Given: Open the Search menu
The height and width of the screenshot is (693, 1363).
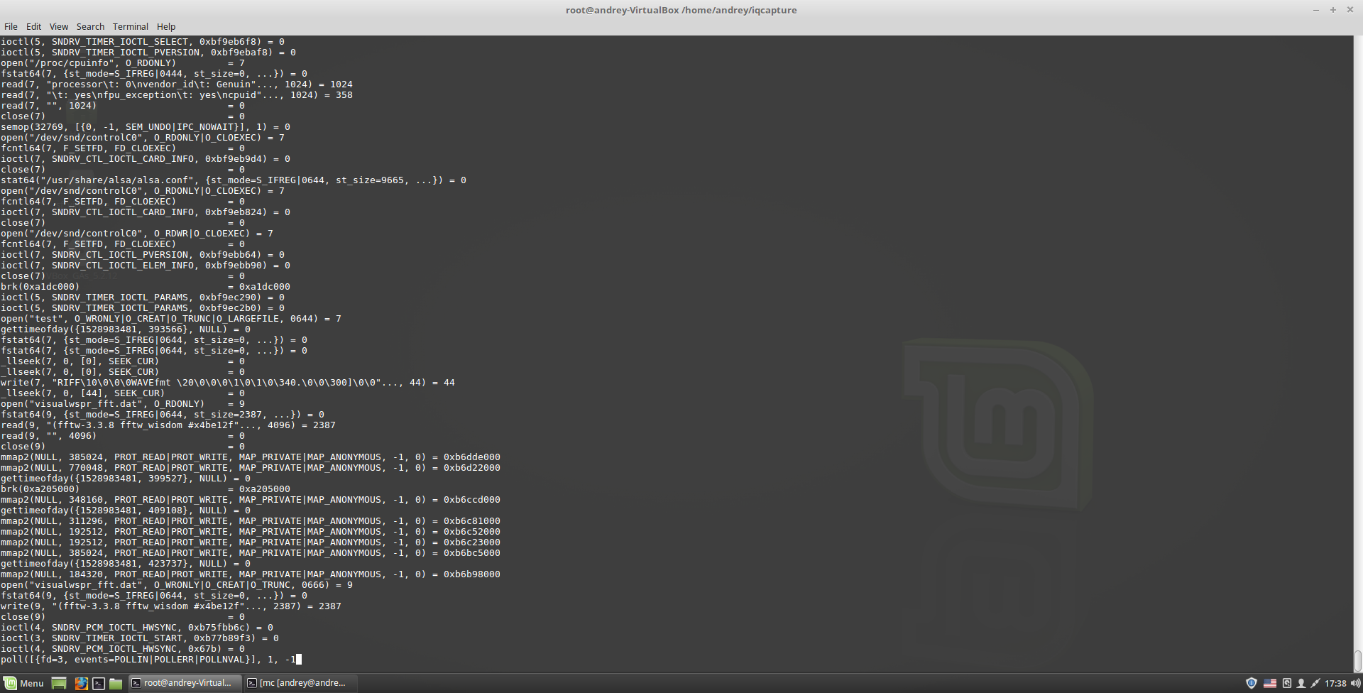Looking at the screenshot, I should pos(90,26).
